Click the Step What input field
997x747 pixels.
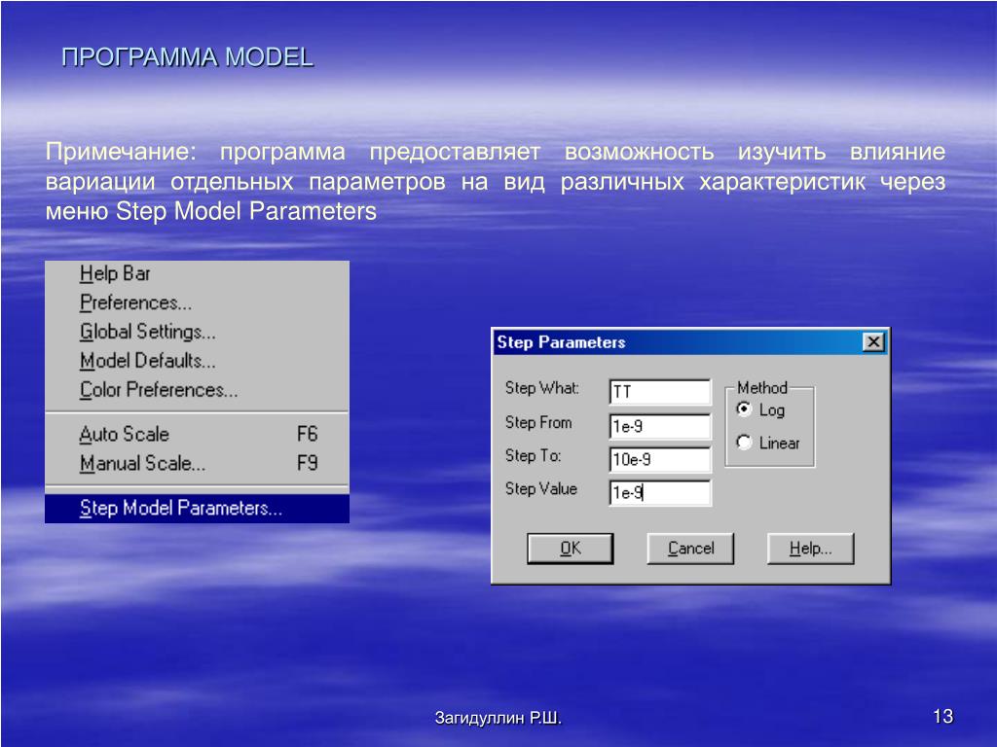pyautogui.click(x=660, y=391)
